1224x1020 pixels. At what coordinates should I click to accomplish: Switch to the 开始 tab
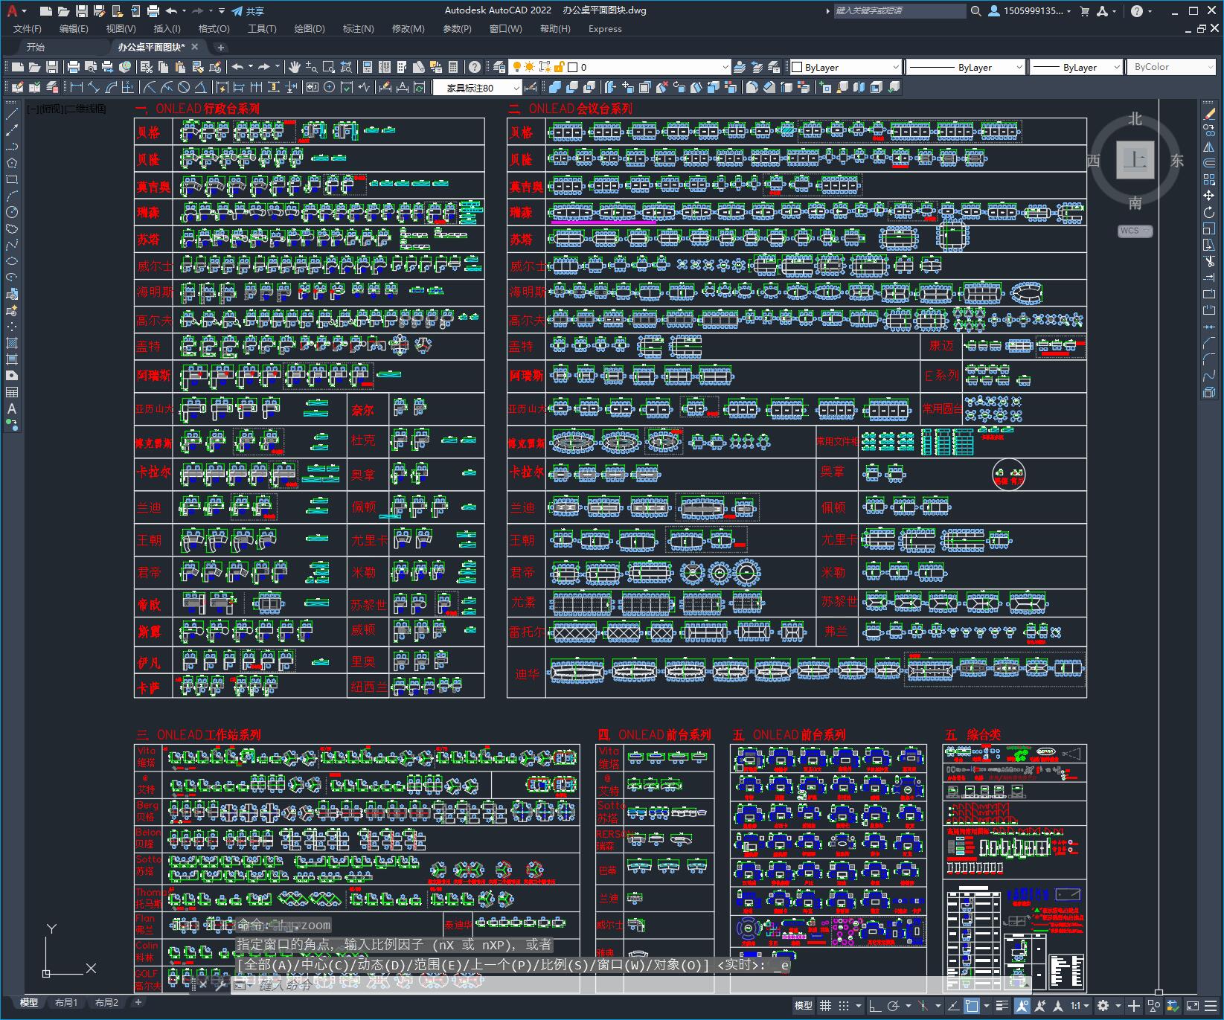tap(36, 47)
